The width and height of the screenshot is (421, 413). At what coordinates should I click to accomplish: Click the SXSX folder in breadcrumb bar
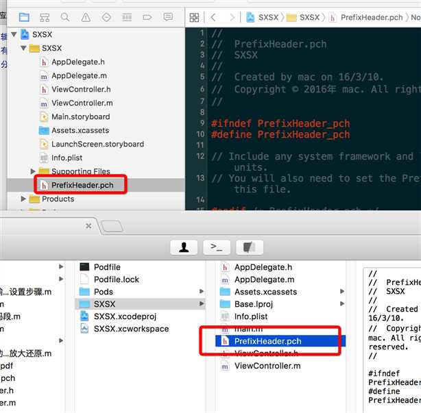click(303, 17)
